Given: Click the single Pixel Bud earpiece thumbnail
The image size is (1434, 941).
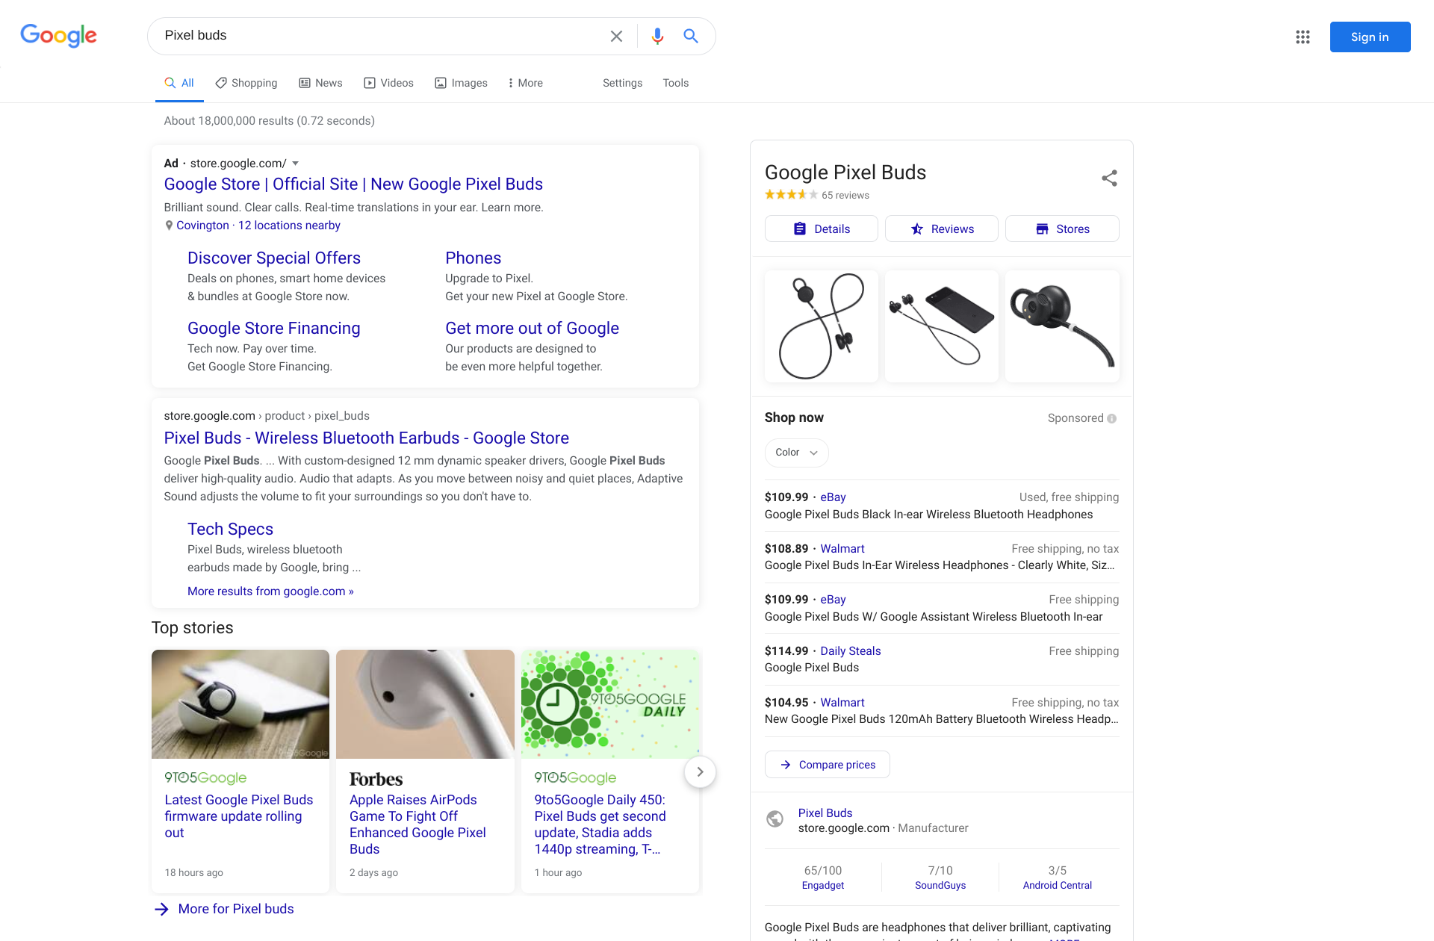Looking at the screenshot, I should coord(1061,326).
